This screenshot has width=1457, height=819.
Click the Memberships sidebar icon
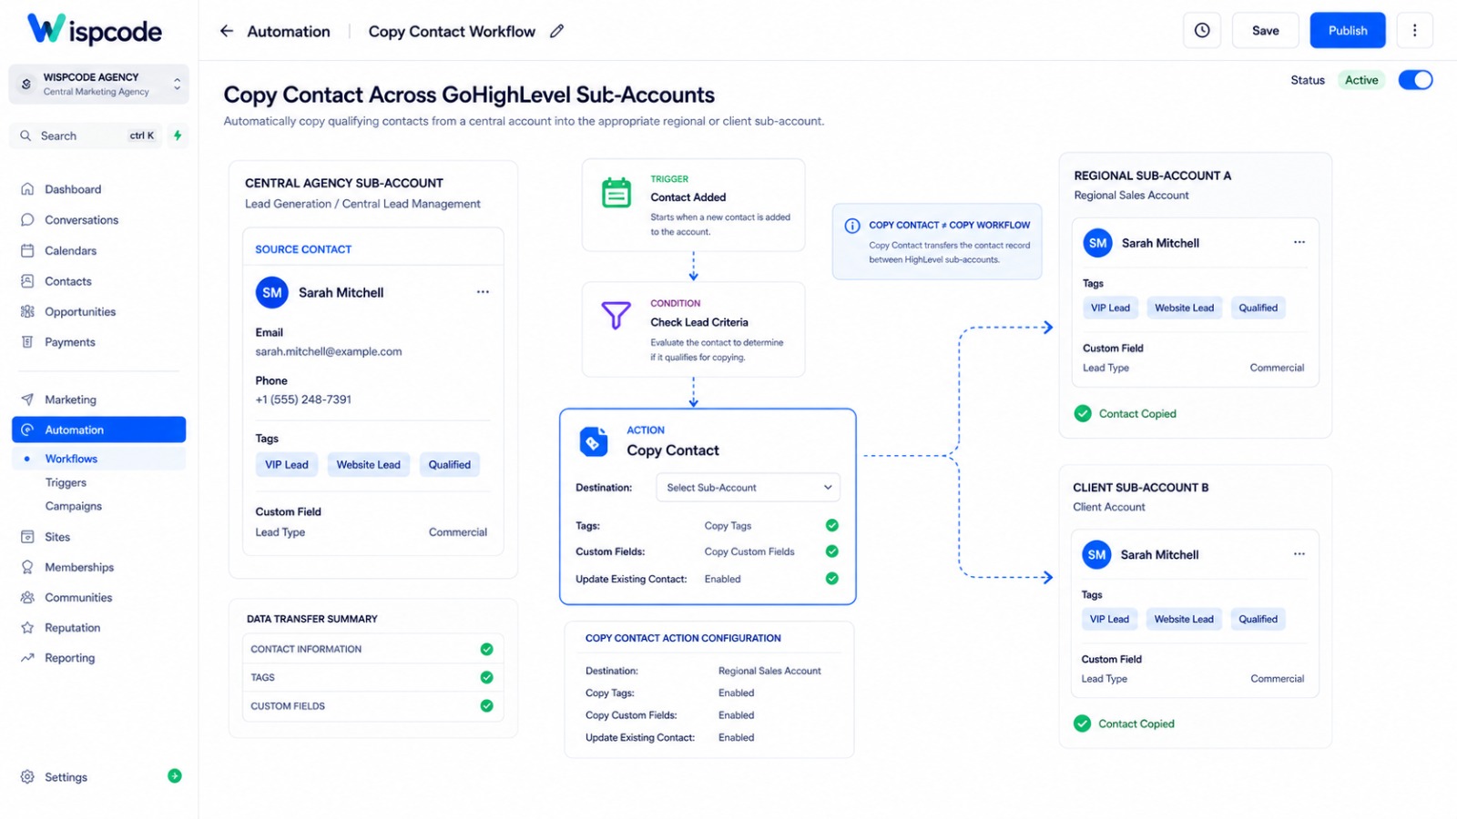click(27, 567)
